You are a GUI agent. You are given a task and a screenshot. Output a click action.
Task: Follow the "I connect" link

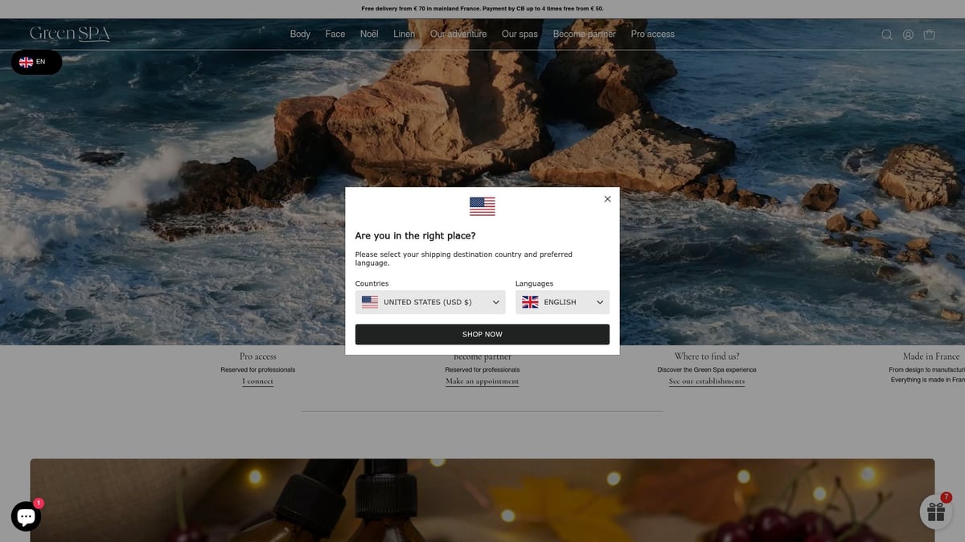pos(257,381)
